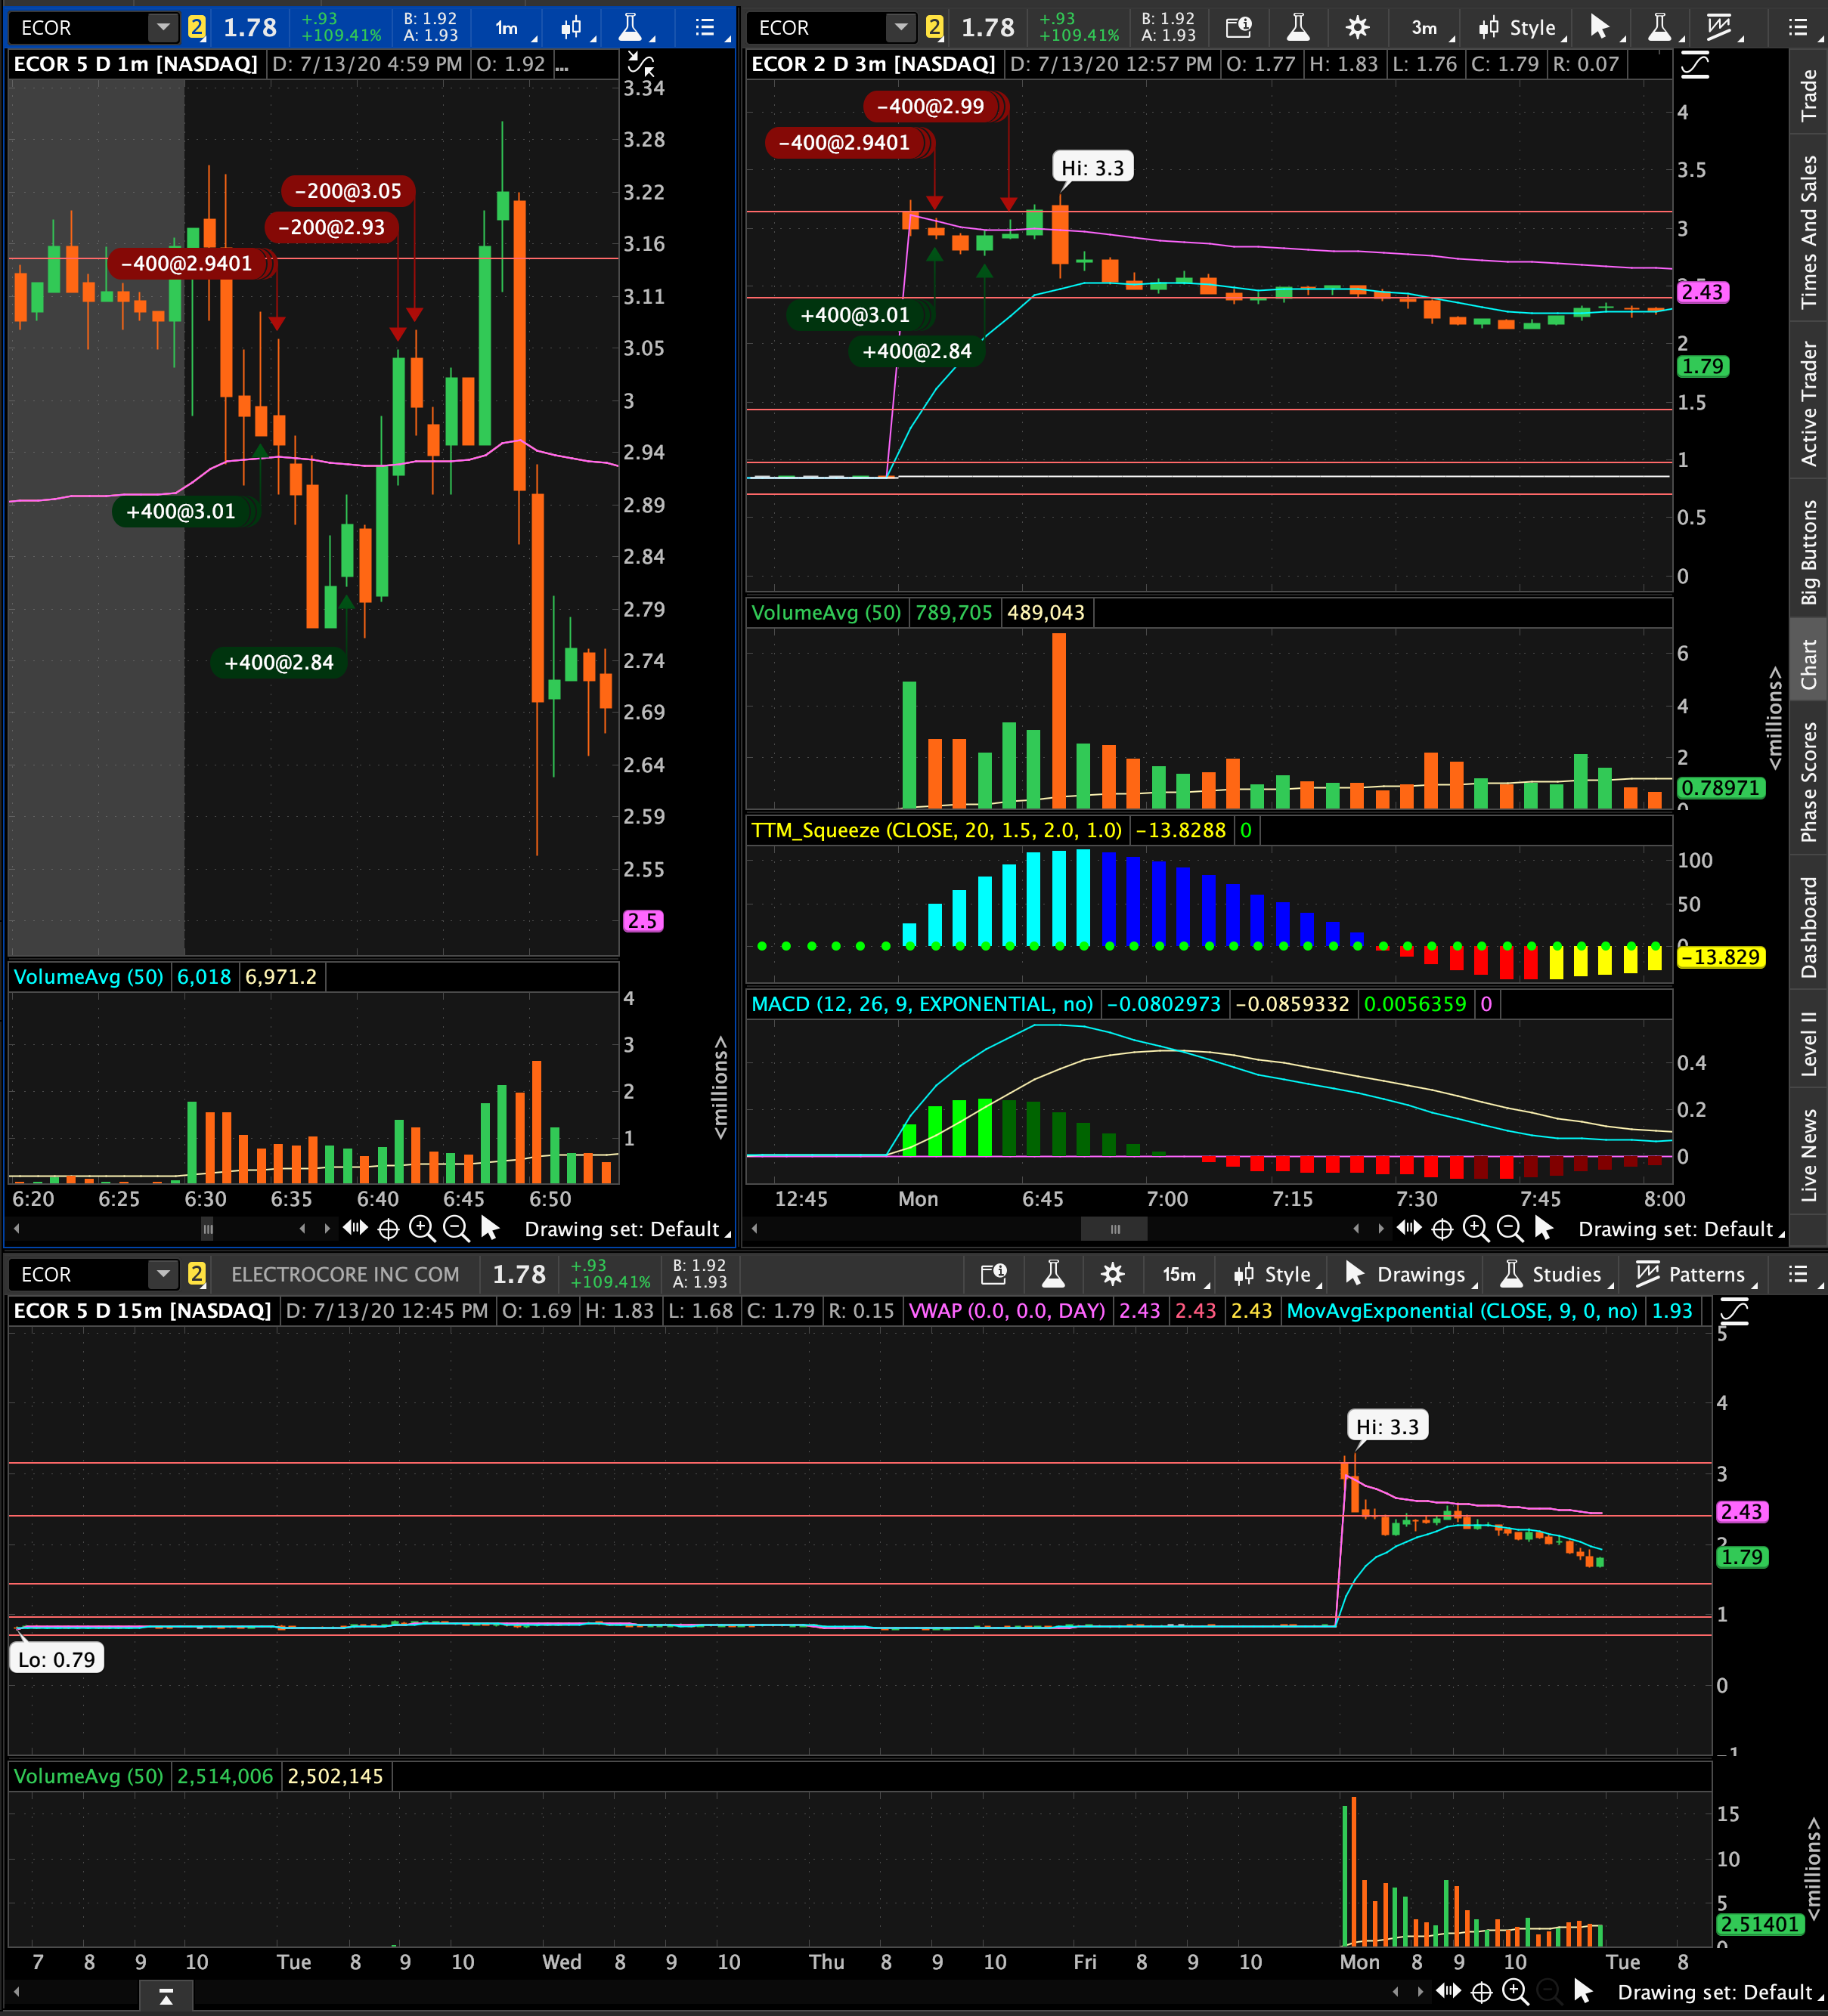1828x2016 pixels.
Task: Toggle expand arrows icon under 3m chart
Action: [1408, 1229]
